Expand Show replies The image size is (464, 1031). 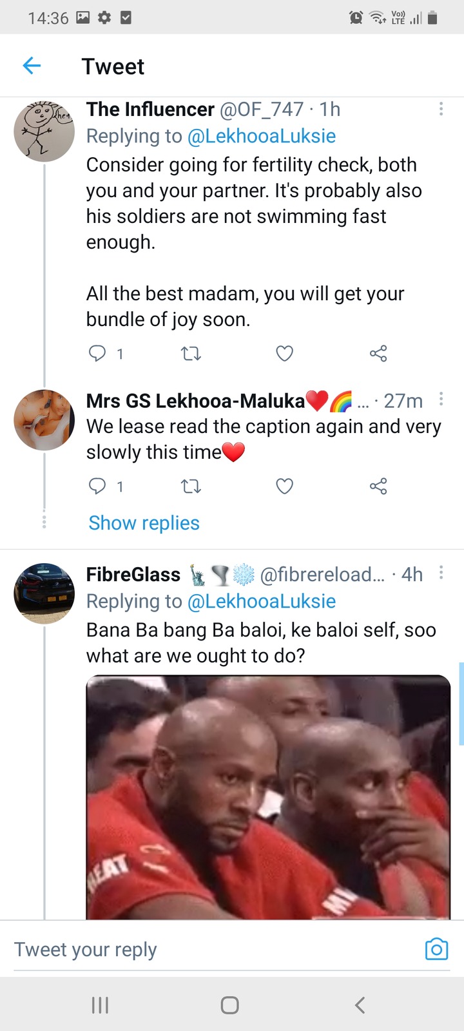[144, 523]
